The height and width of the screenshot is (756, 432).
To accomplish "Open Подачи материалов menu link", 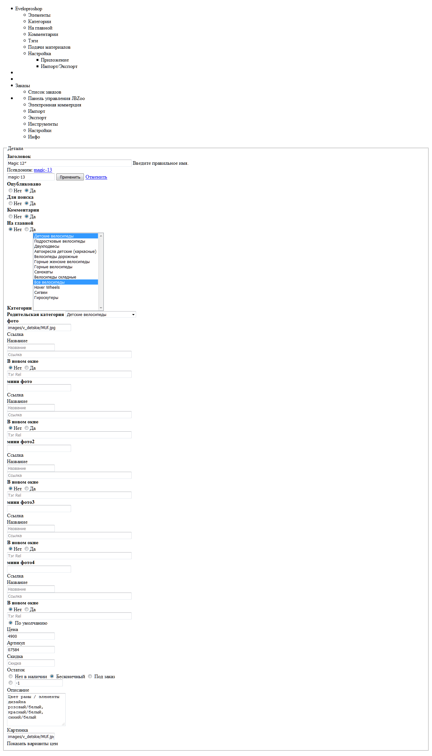I will click(x=49, y=47).
